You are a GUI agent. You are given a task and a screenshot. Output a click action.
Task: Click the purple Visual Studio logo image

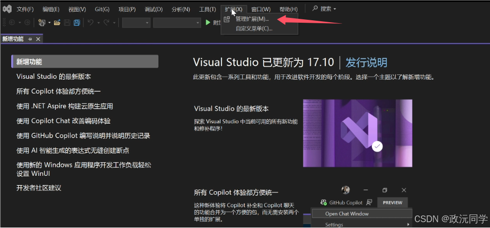(x=358, y=133)
